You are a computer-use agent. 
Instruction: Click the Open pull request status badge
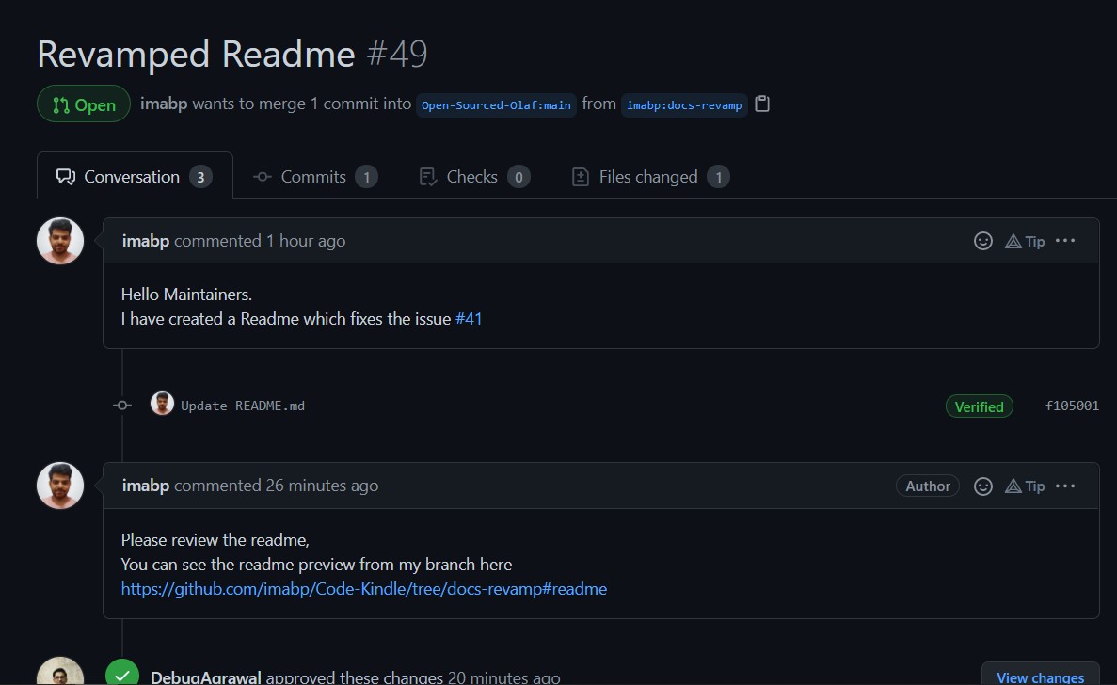pyautogui.click(x=83, y=104)
